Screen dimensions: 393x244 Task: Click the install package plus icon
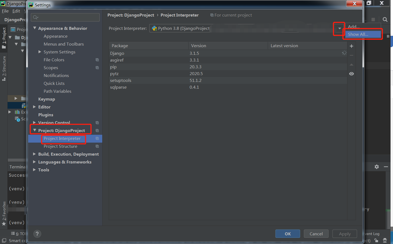pos(352,46)
